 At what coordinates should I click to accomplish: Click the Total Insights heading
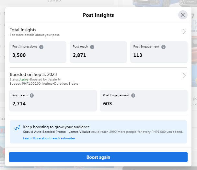pos(23,30)
